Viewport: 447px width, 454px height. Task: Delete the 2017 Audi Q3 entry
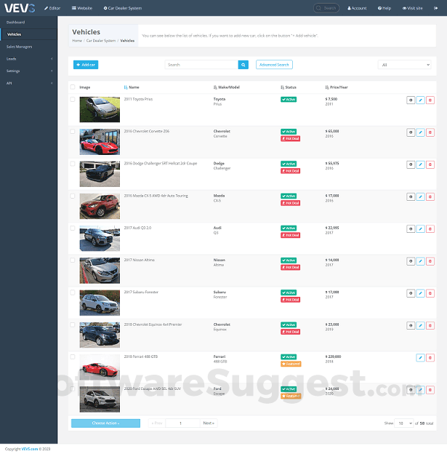tap(430, 229)
